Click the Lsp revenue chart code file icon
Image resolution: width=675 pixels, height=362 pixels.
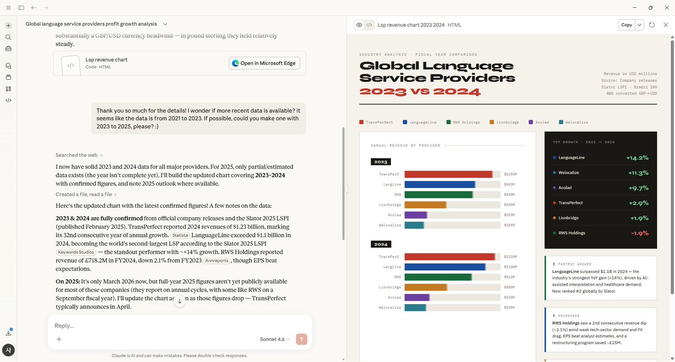click(x=70, y=65)
